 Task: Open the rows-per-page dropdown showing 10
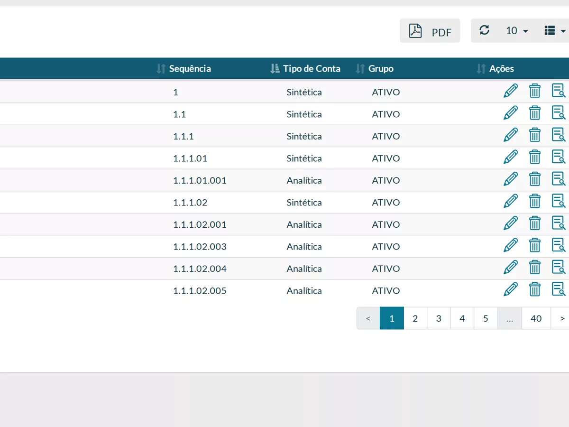click(x=517, y=31)
